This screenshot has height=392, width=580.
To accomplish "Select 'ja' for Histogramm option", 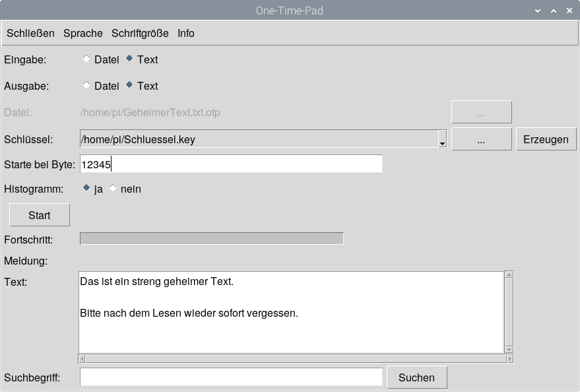I will tap(86, 189).
